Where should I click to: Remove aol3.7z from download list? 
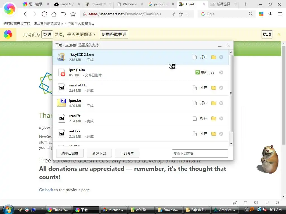coord(221,133)
